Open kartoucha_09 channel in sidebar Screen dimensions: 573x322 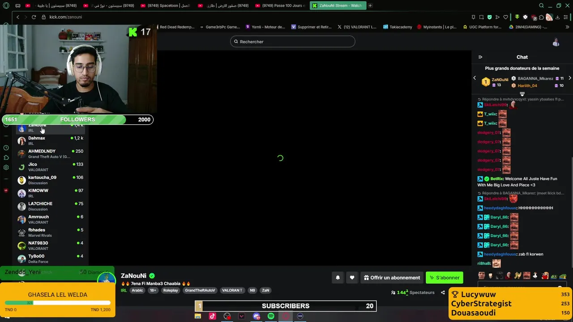pos(51,180)
